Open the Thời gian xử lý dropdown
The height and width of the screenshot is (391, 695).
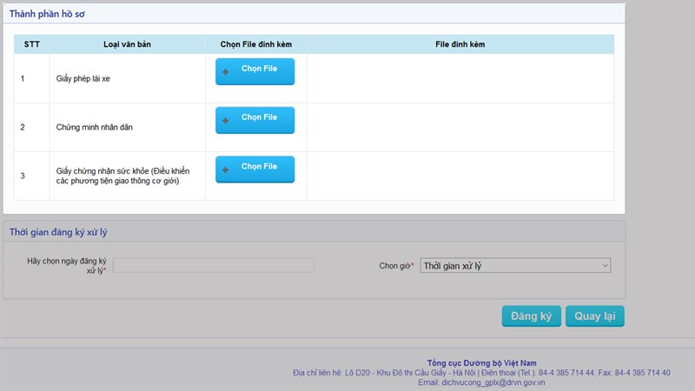click(515, 266)
